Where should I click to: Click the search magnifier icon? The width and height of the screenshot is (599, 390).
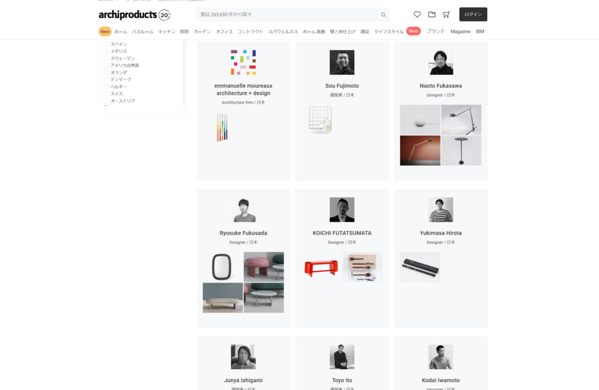click(383, 15)
